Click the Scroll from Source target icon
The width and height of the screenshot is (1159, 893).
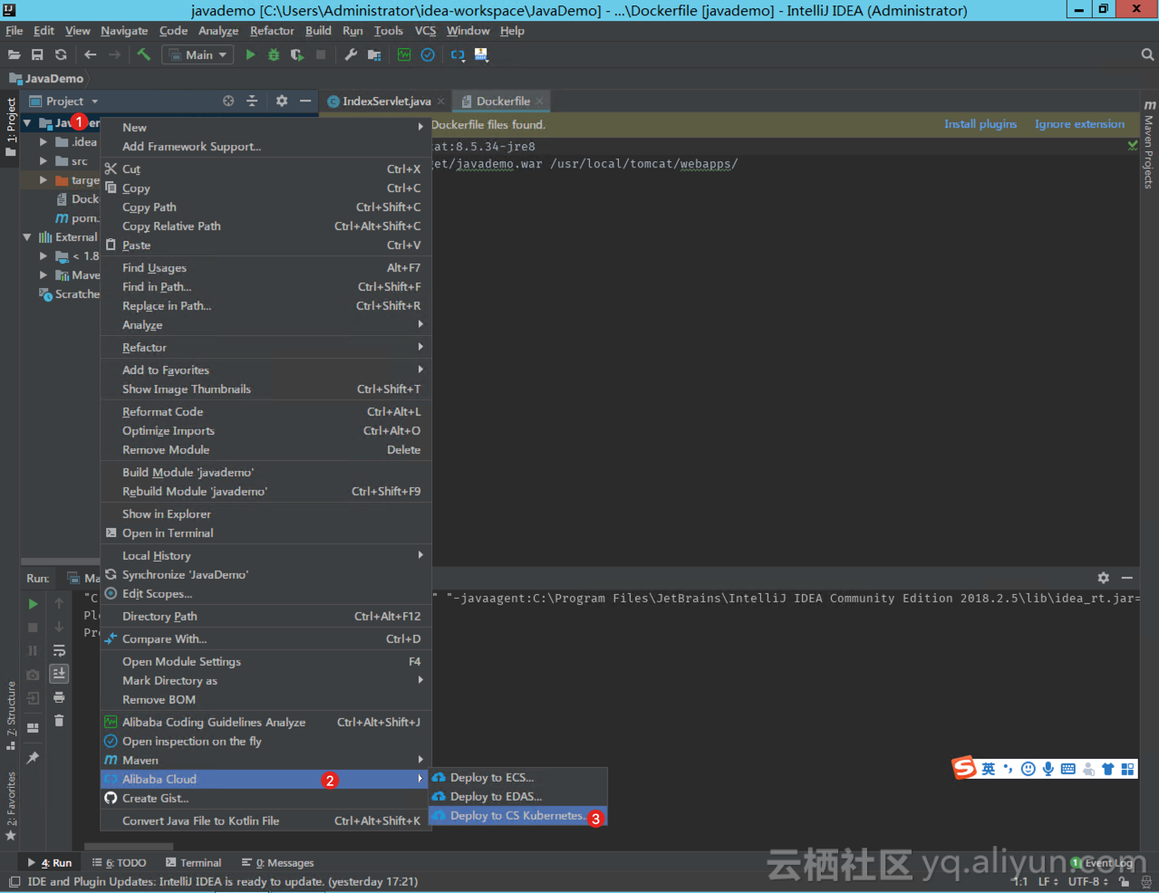pyautogui.click(x=228, y=101)
